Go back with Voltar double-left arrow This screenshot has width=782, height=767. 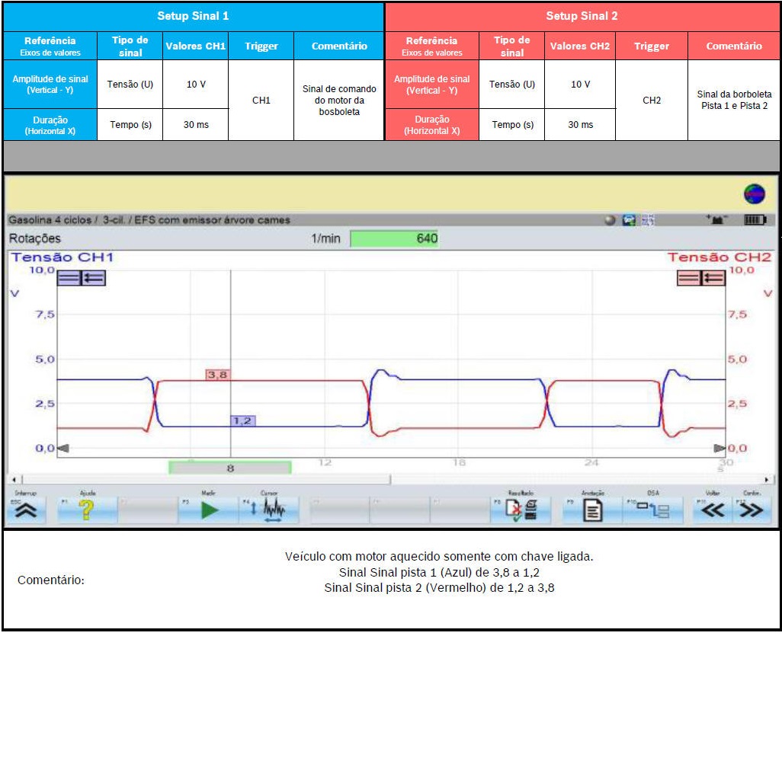[x=712, y=510]
